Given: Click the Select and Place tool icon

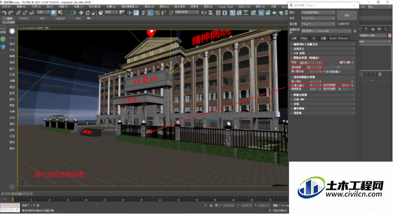Looking at the screenshot, I should coord(101,13).
